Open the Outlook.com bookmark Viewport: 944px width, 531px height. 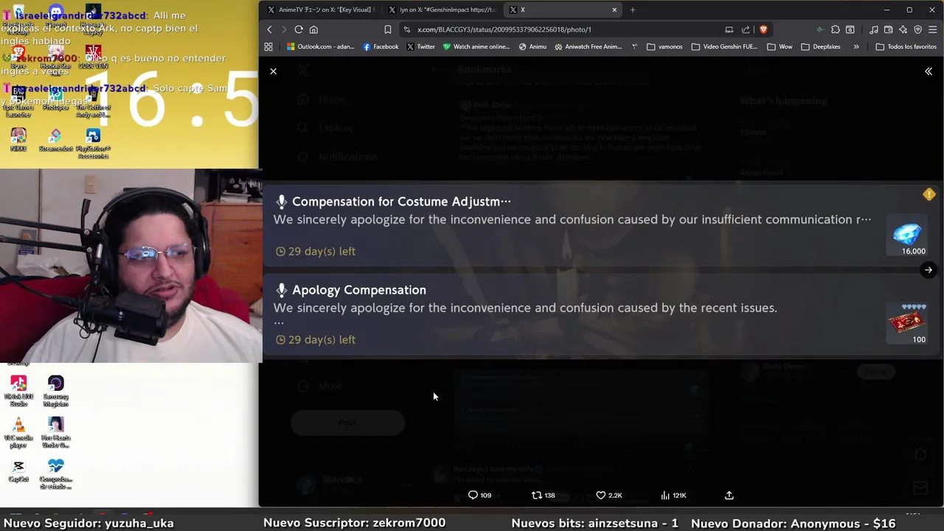321,46
